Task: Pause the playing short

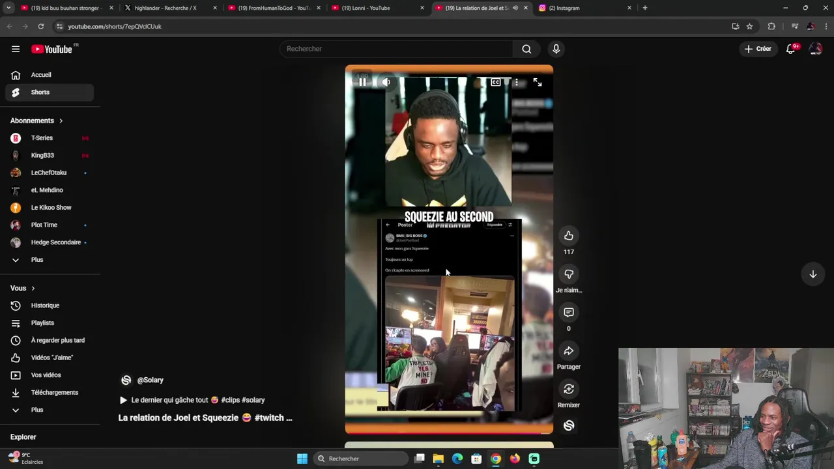Action: click(363, 82)
